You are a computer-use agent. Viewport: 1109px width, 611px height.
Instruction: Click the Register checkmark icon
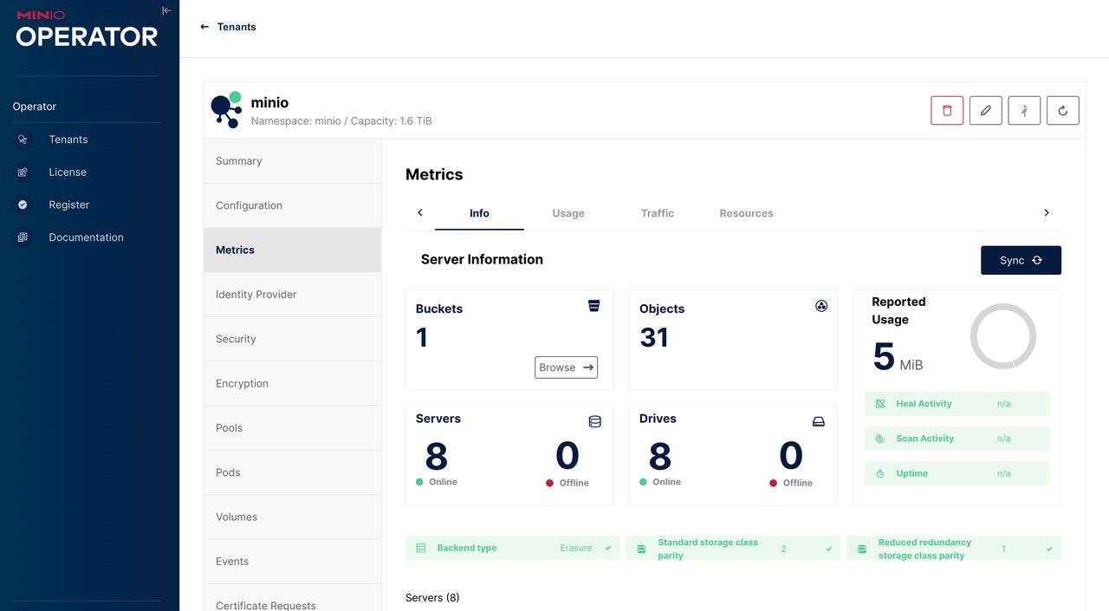(x=23, y=205)
